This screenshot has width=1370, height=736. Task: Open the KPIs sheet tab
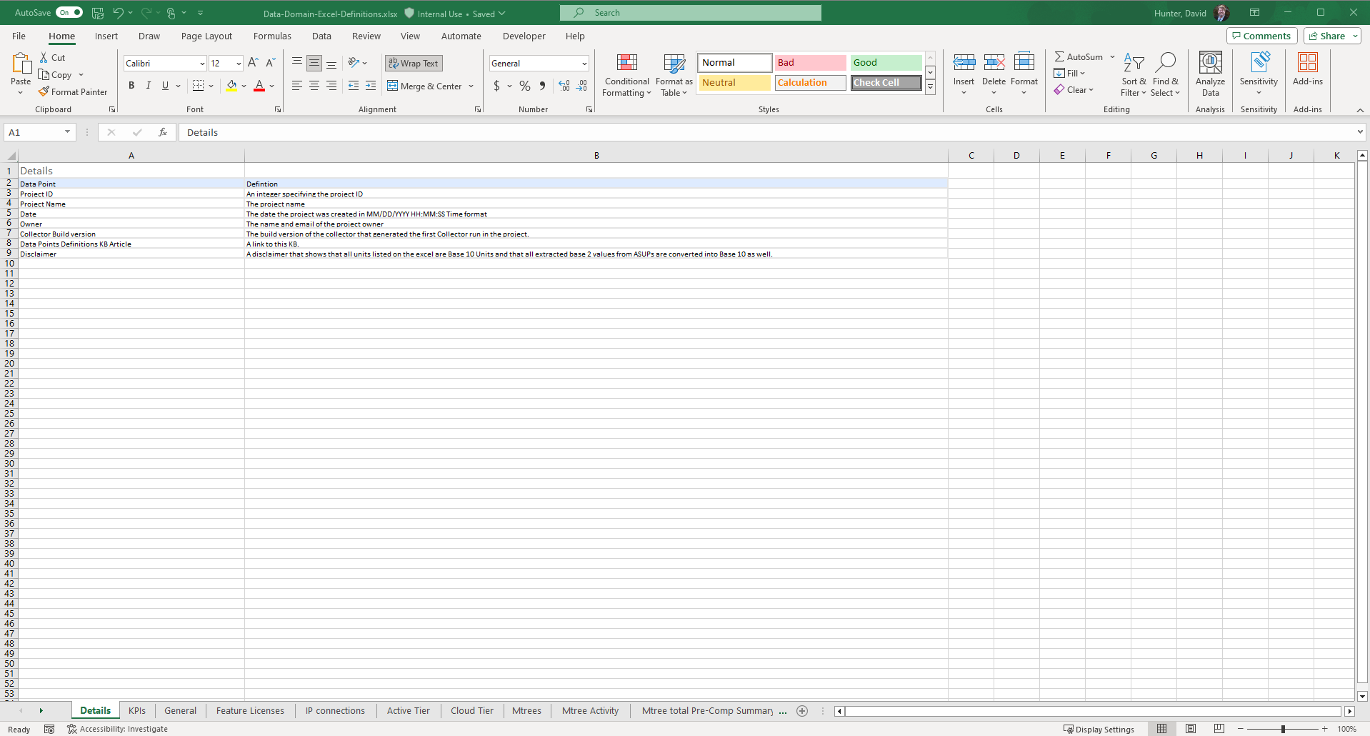pos(136,710)
